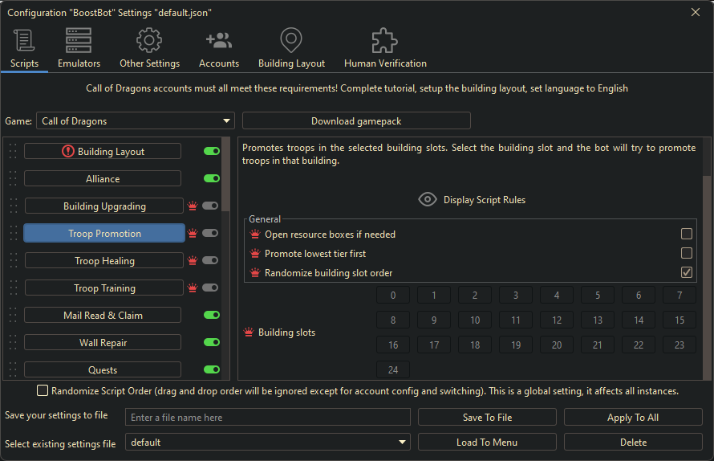Select the Troop Healing script item

click(x=104, y=261)
